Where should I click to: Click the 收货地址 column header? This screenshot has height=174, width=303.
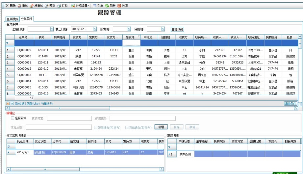255,37
